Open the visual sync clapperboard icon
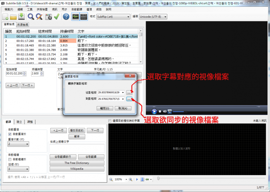Screen dimensions: 270x192 pyautogui.click(x=49, y=17)
